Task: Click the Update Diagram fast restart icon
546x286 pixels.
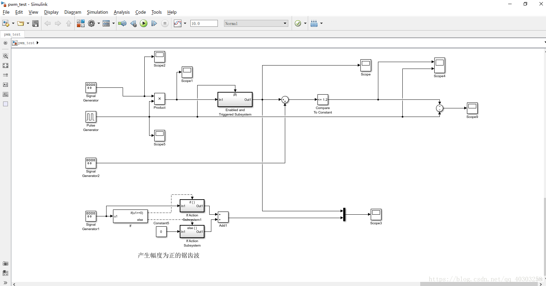Action: click(x=122, y=23)
